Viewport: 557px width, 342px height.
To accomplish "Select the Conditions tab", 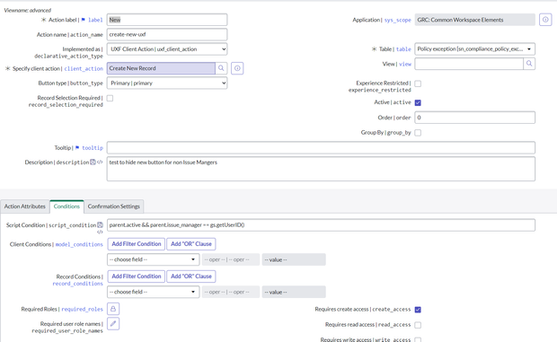I will (66, 206).
